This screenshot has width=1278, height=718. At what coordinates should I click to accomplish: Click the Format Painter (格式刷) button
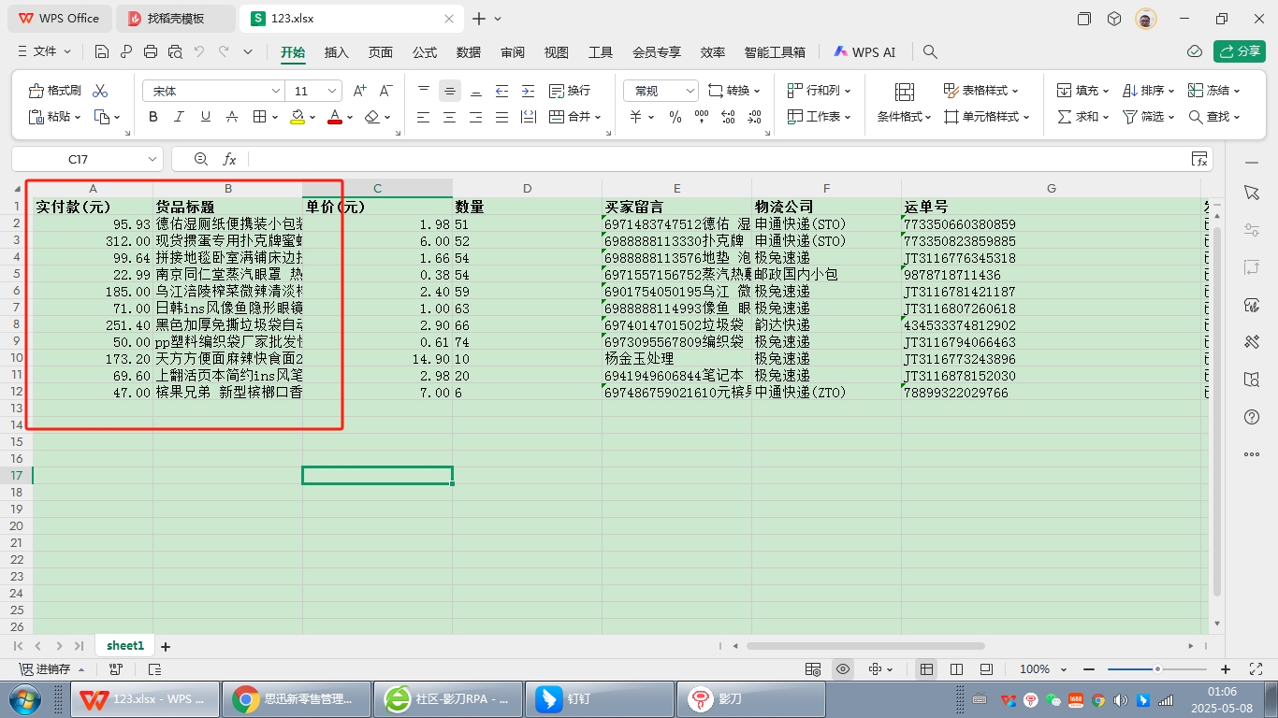[55, 91]
